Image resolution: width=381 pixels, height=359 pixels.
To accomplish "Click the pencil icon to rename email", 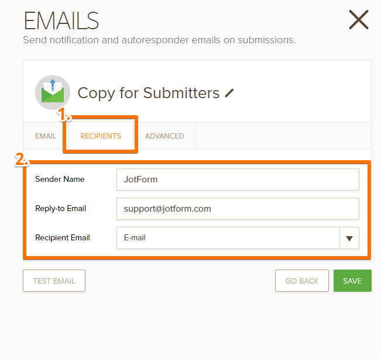I will 229,93.
